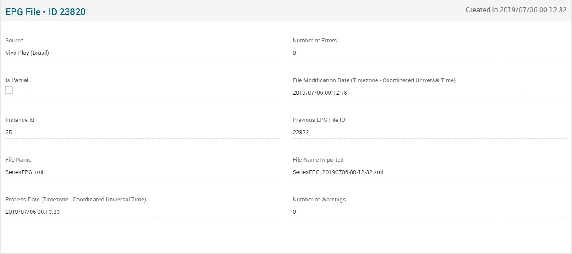Click the Previous EPG File ID label
572x254 pixels.
point(319,120)
